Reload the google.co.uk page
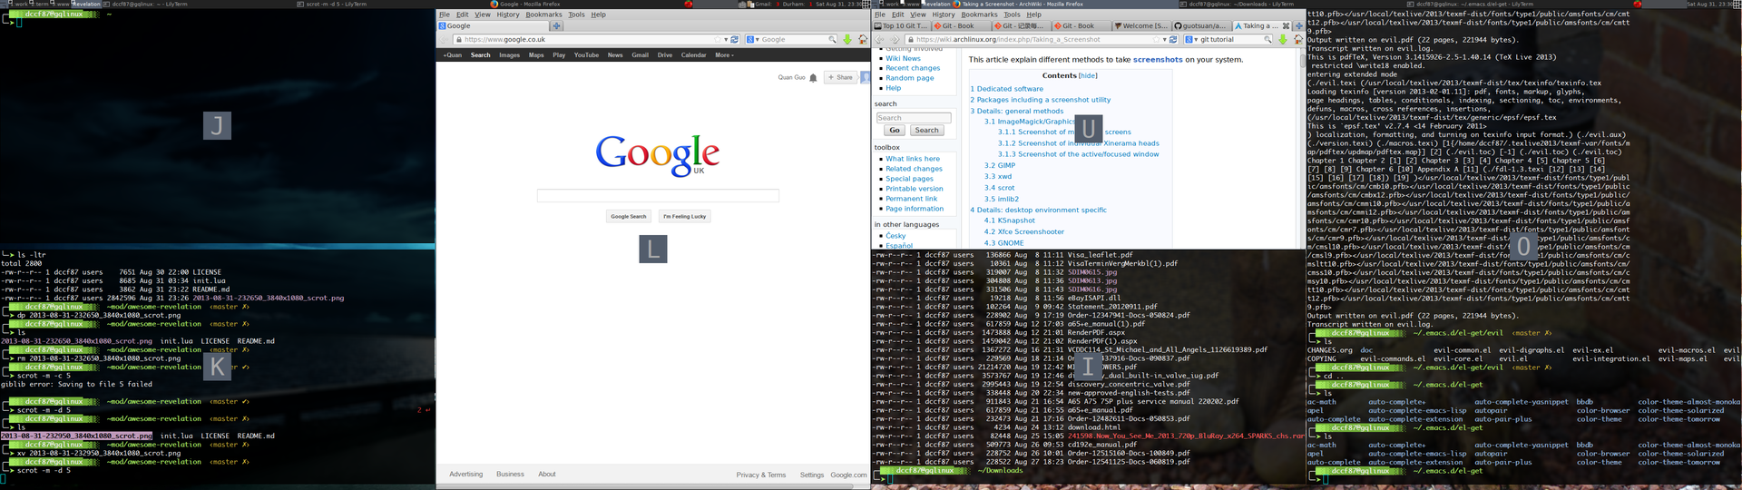 tap(734, 40)
